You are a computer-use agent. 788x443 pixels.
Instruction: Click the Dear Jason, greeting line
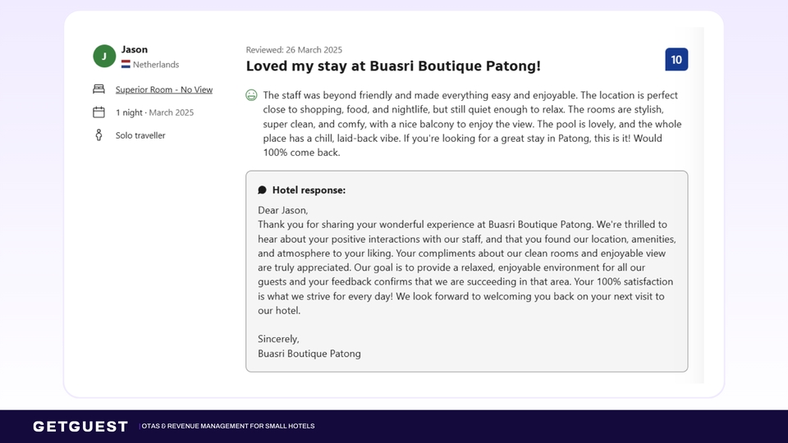283,210
